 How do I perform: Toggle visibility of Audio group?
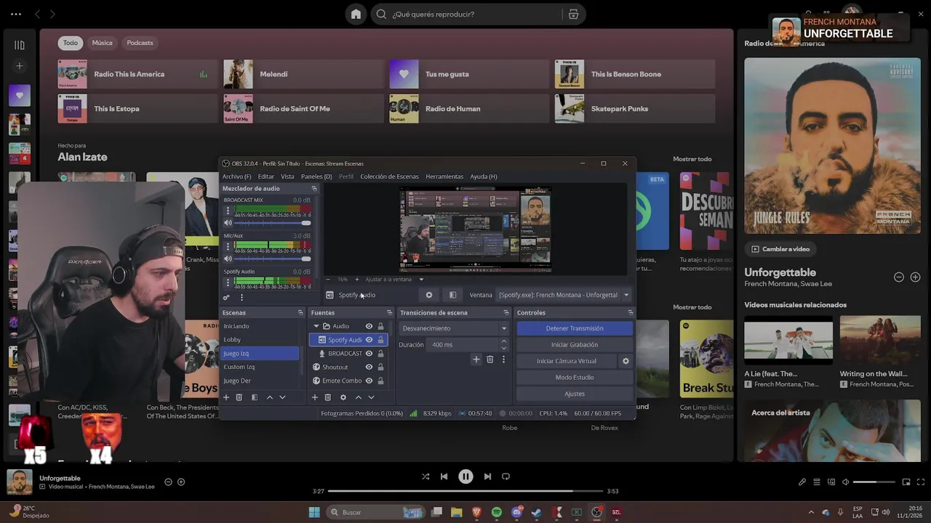click(x=369, y=326)
